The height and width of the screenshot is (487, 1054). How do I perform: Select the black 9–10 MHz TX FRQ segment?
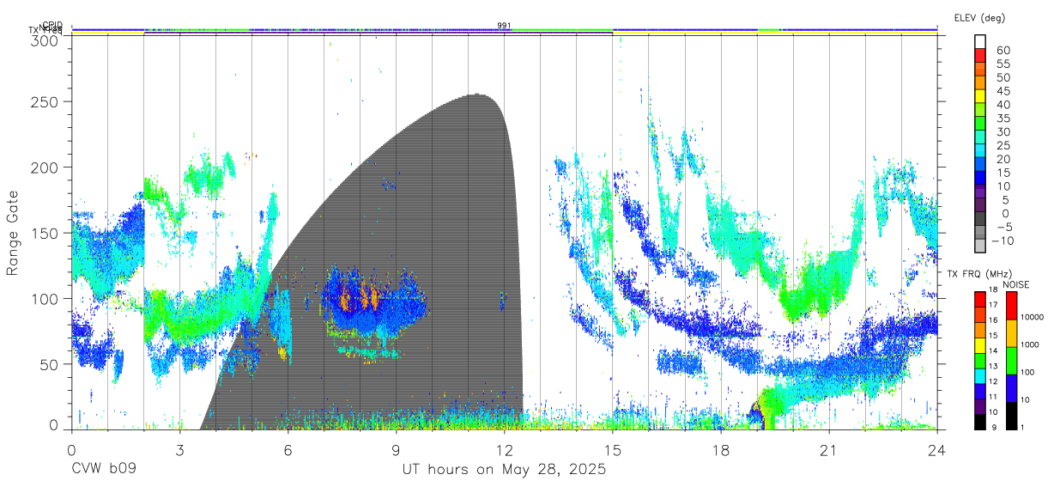pos(979,420)
